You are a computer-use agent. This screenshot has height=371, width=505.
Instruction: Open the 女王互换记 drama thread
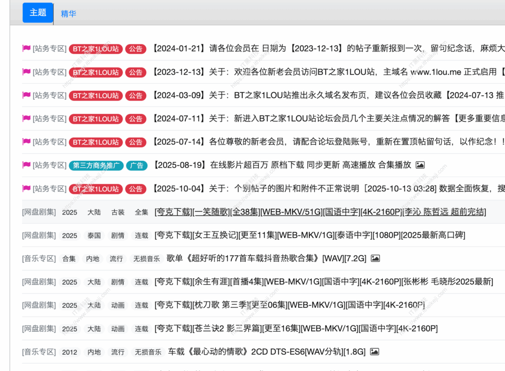pos(311,235)
